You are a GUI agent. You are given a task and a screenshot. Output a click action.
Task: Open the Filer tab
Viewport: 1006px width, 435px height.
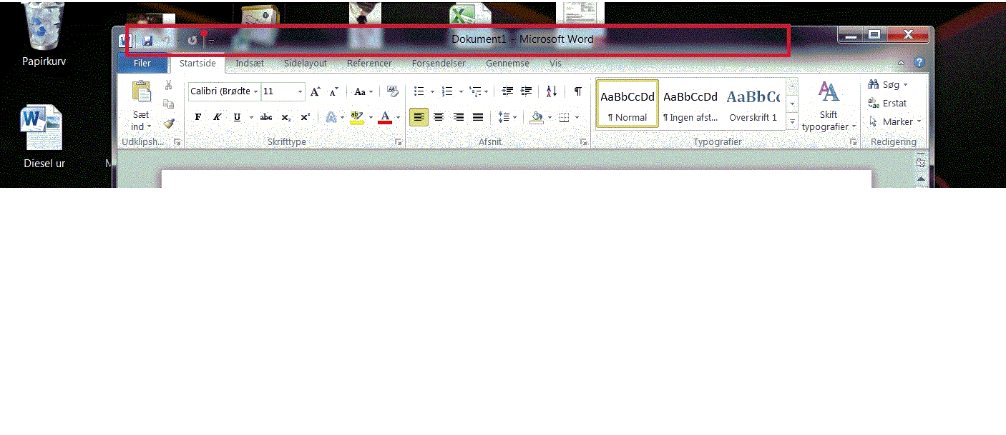coord(142,64)
